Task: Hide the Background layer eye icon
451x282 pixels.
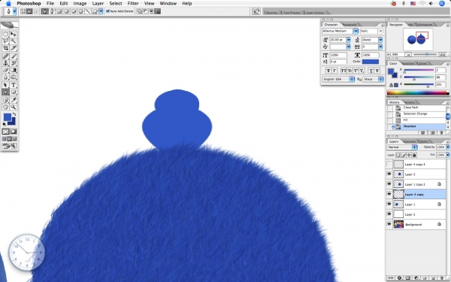Action: (x=389, y=224)
